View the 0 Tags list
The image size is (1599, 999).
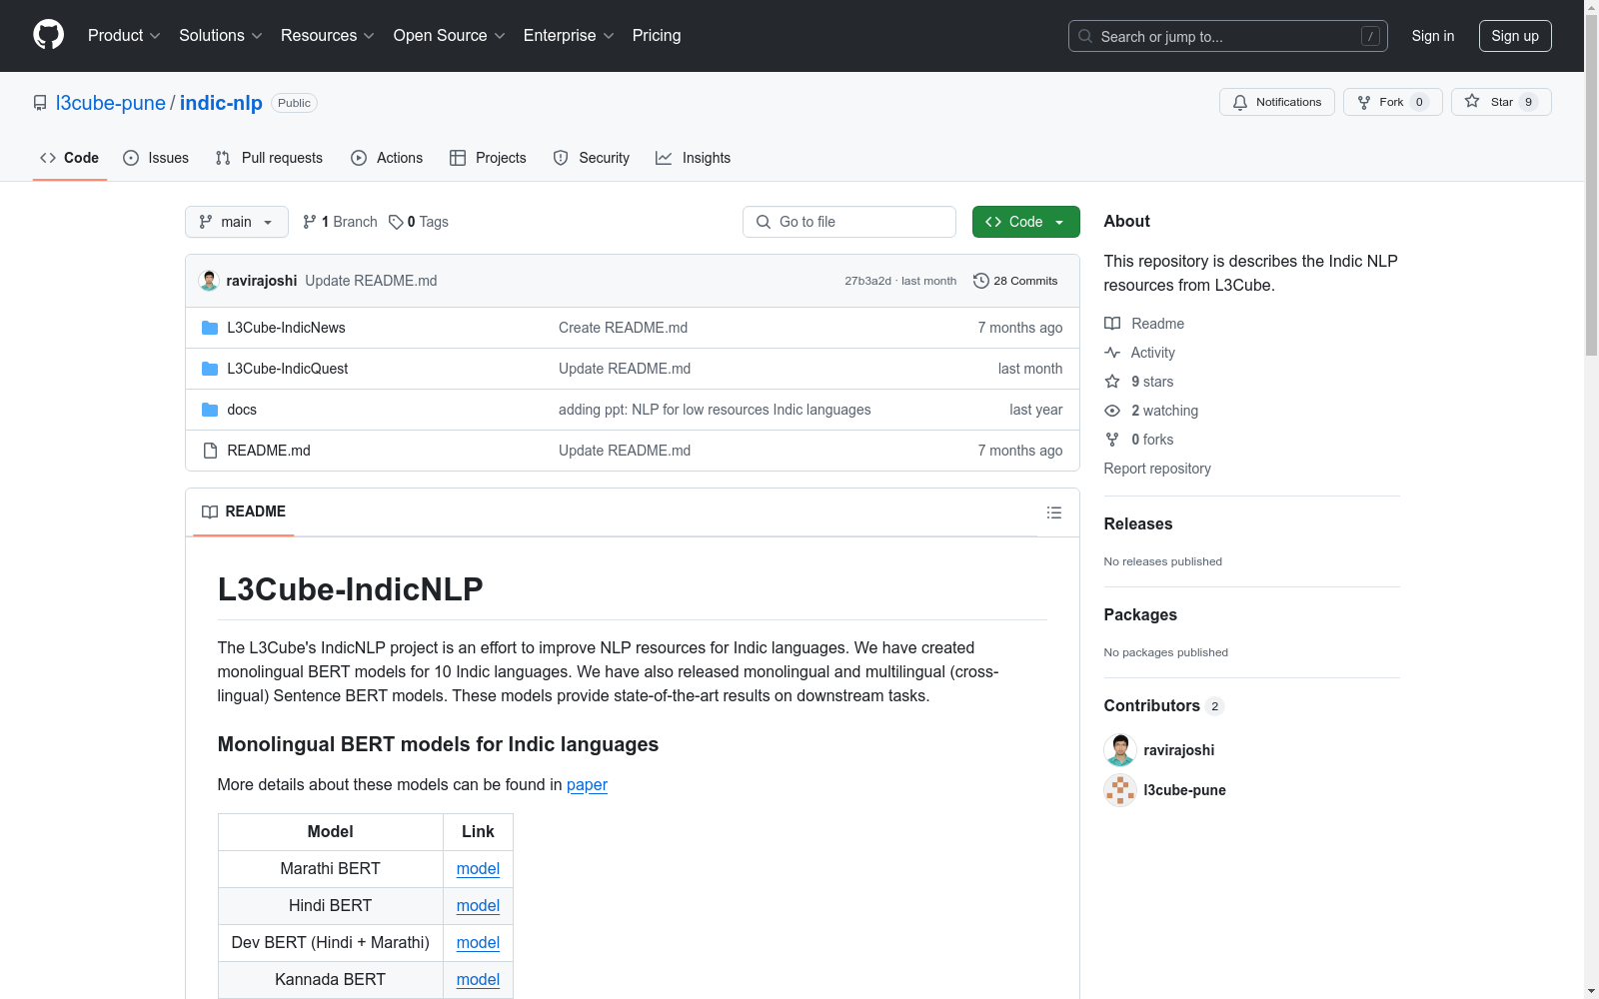(419, 222)
